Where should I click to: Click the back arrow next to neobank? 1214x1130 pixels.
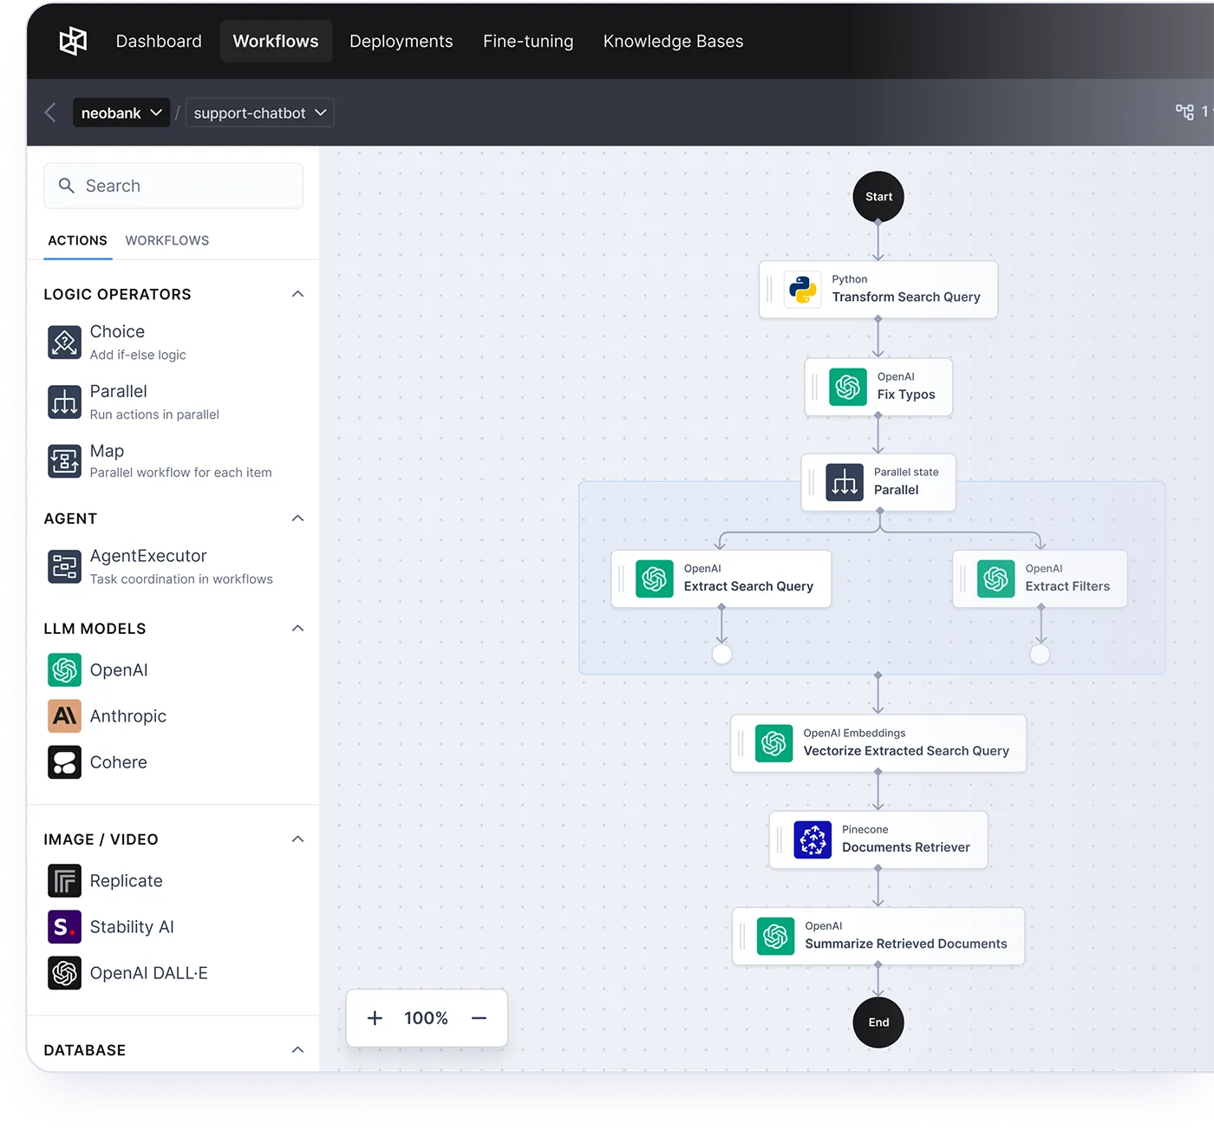coord(49,112)
